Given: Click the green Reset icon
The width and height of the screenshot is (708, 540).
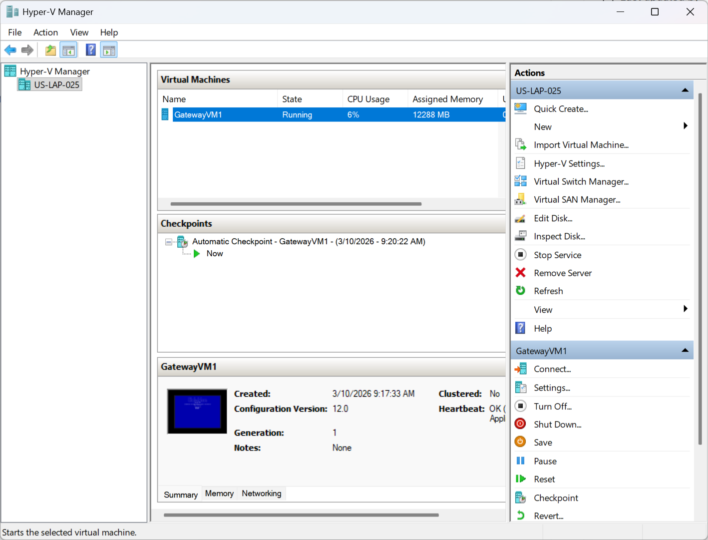Looking at the screenshot, I should (x=520, y=479).
